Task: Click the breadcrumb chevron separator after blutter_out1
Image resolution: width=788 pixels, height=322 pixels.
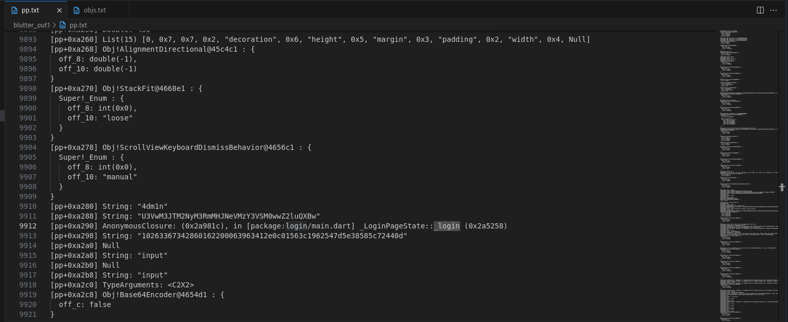Action: (x=55, y=25)
